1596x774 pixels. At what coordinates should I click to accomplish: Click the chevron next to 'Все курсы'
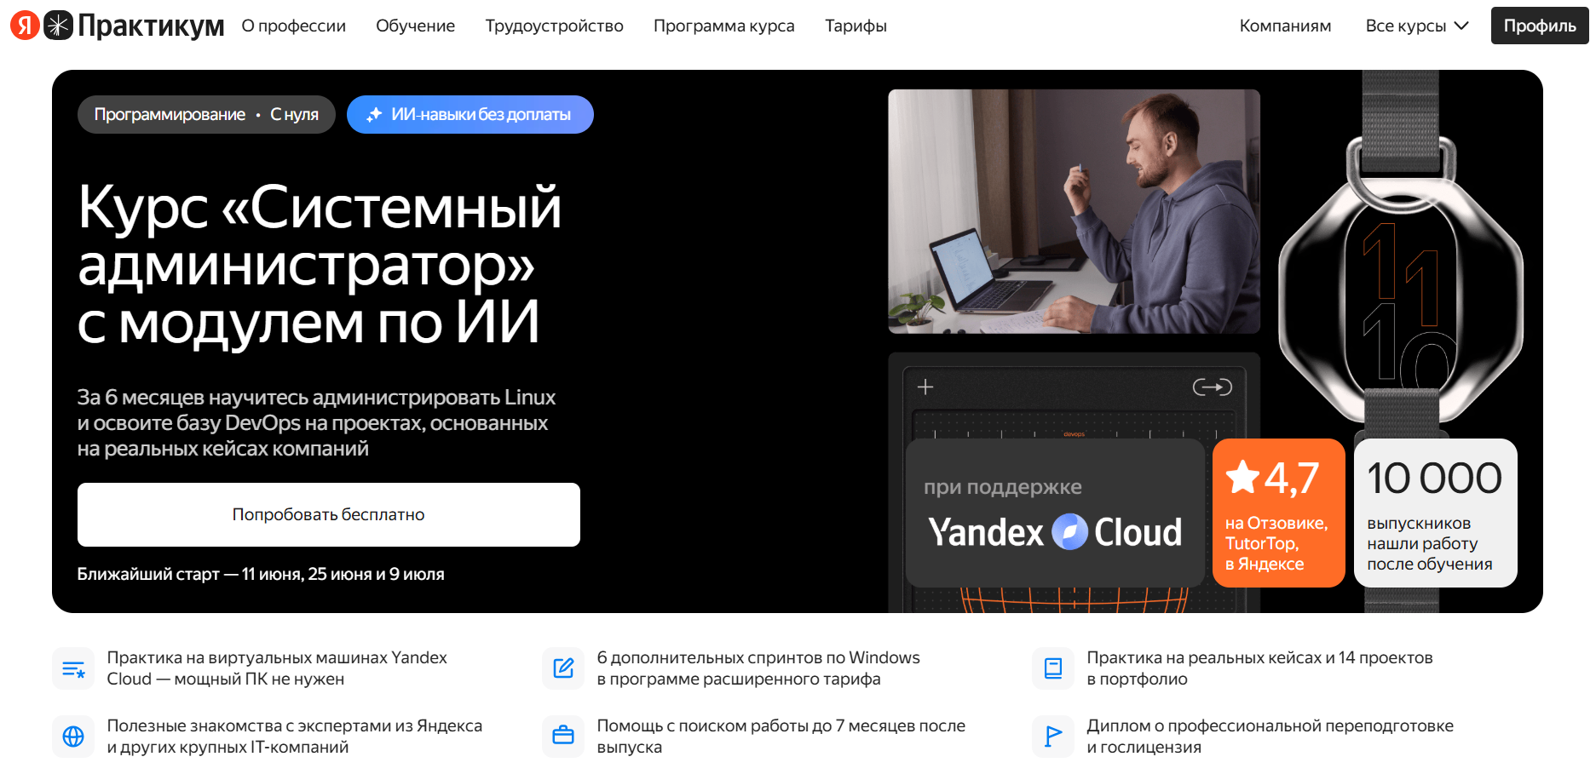click(1461, 26)
